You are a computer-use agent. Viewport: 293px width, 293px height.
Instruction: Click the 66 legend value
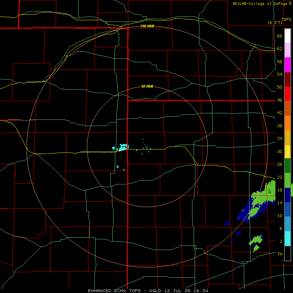click(280, 36)
